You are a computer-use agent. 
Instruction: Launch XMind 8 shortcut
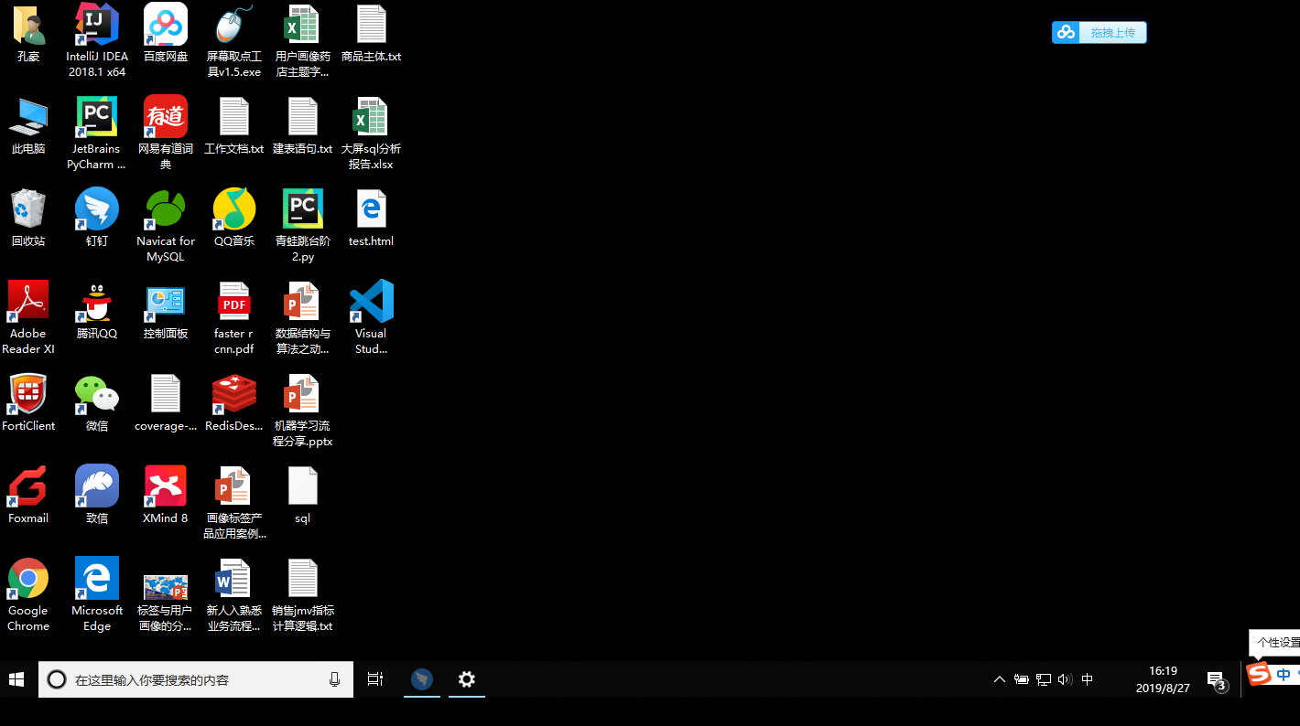[166, 496]
